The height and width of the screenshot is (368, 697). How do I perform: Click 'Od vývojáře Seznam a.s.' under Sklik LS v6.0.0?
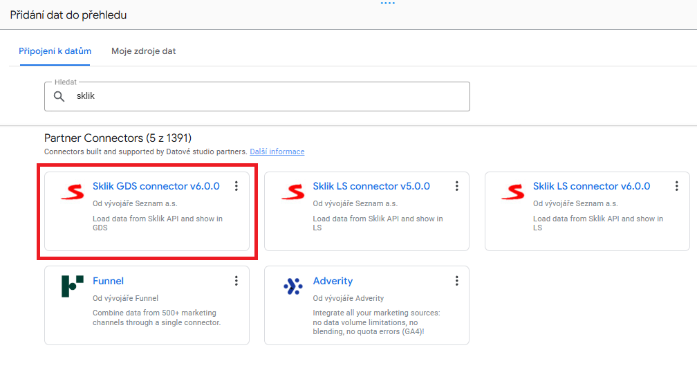(x=575, y=203)
